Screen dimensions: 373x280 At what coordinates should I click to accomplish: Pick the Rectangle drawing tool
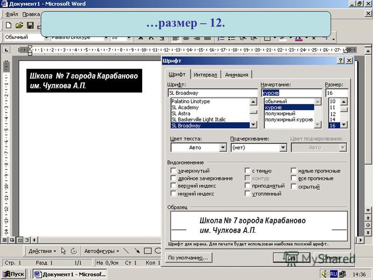click(x=148, y=251)
